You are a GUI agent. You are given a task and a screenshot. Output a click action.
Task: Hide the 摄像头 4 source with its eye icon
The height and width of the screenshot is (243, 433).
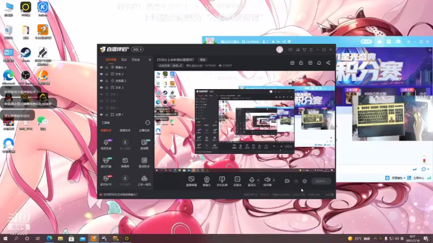(101, 67)
